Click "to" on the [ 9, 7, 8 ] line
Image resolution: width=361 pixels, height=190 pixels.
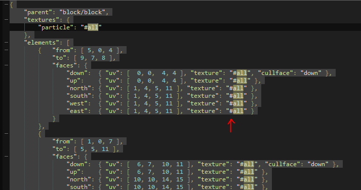59,58
